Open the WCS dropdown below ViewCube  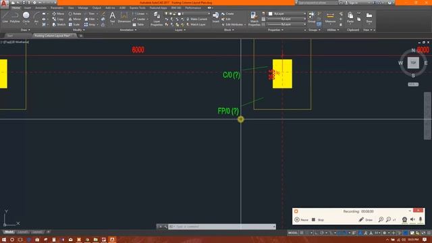point(413,84)
